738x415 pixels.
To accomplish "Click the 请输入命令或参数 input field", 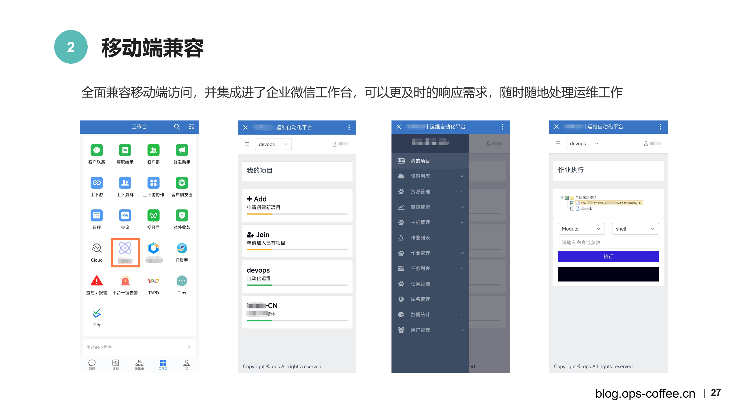I will click(608, 243).
